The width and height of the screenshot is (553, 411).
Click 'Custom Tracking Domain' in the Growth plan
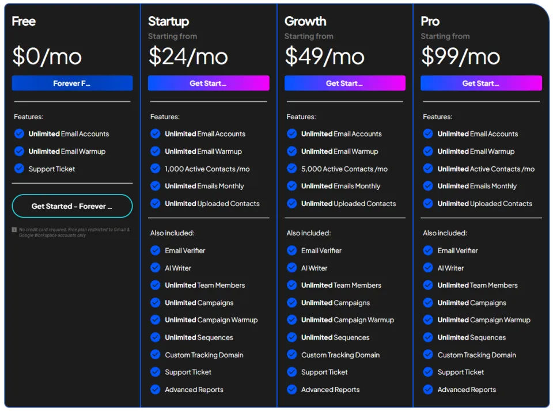tap(340, 355)
